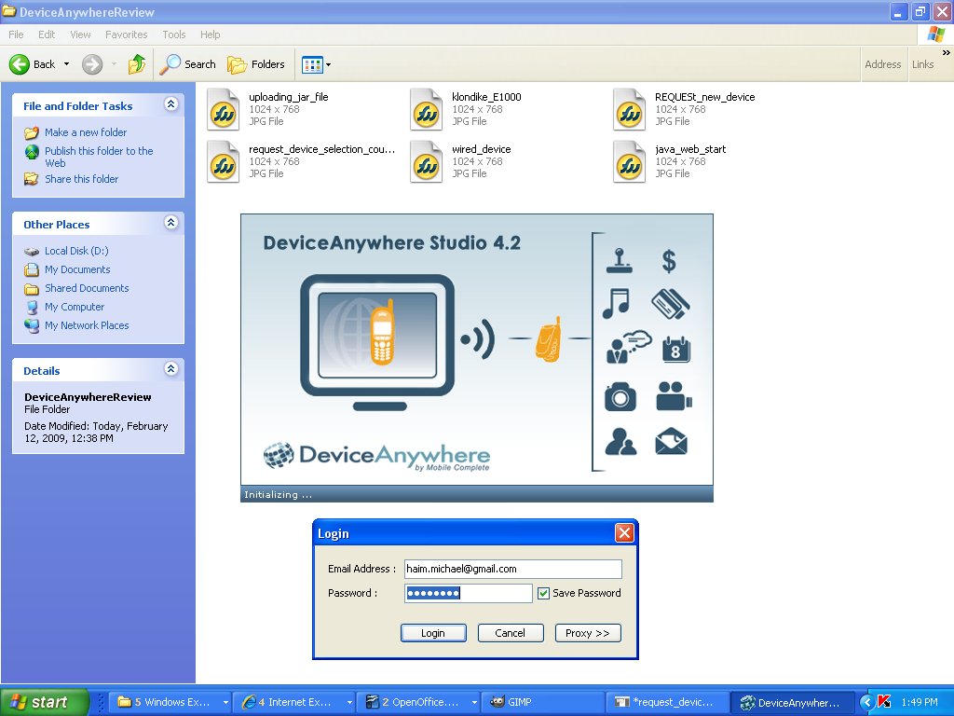Click the Email Address input field
This screenshot has height=716, width=954.
pyautogui.click(x=512, y=569)
